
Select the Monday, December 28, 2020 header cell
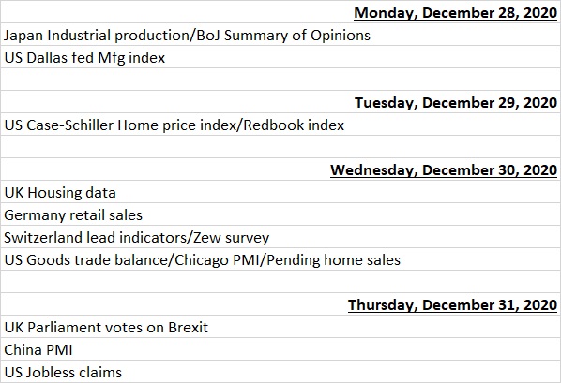(x=280, y=12)
